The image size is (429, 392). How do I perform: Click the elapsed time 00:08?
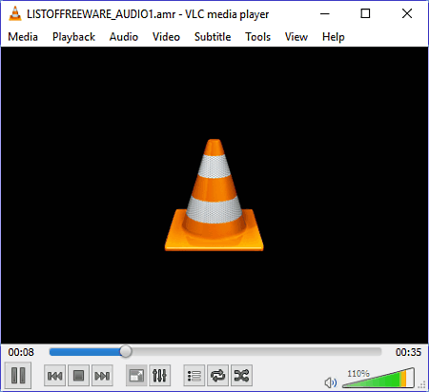21,352
